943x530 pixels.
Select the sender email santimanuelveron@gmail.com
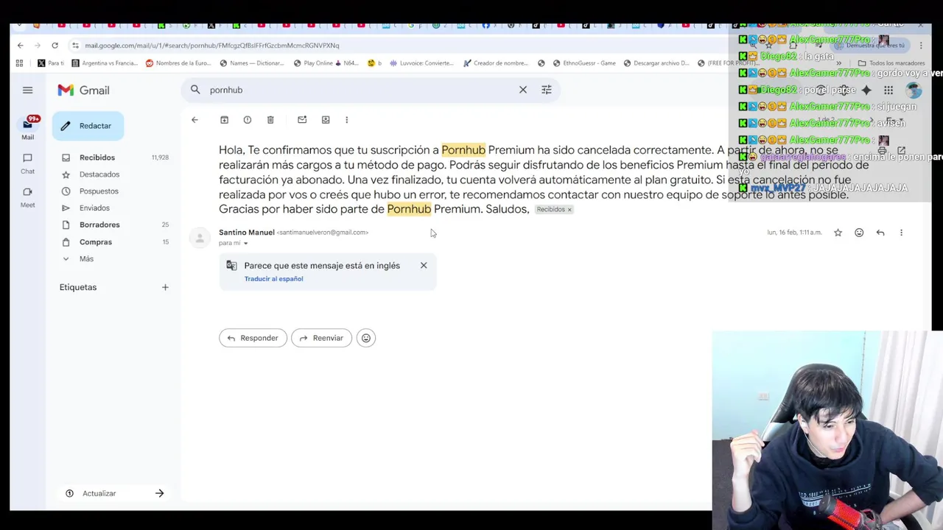pos(323,233)
